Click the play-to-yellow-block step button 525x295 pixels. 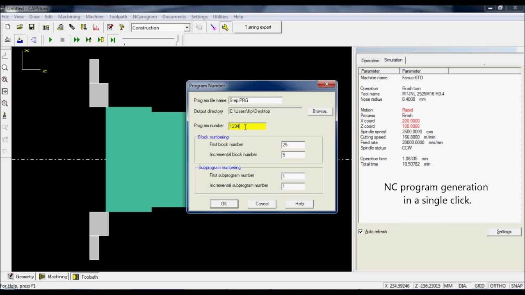[100, 40]
